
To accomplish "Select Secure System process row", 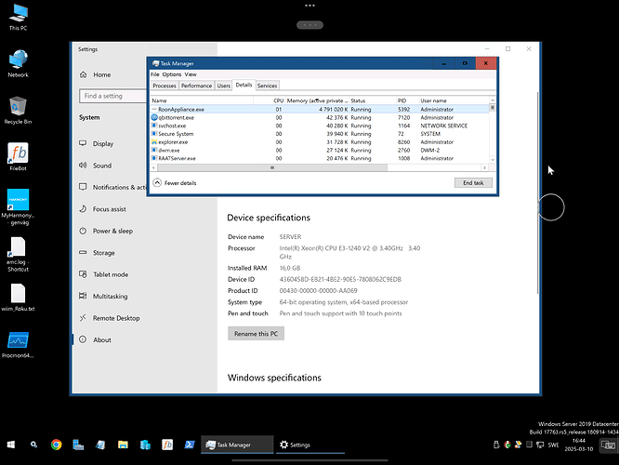I will coord(320,134).
